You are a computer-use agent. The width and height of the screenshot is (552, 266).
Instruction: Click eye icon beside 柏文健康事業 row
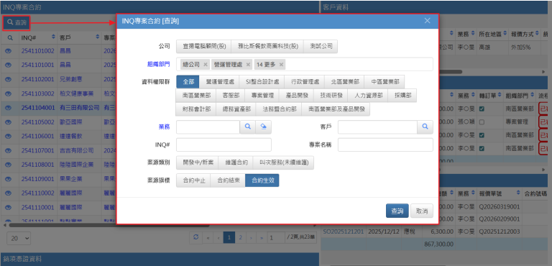[x=9, y=93]
